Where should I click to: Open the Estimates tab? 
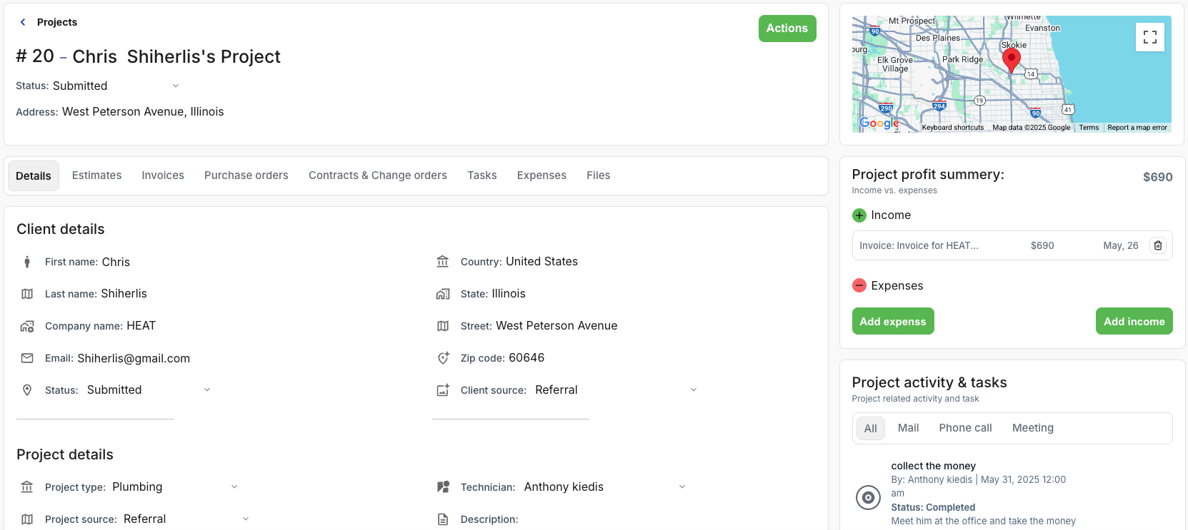point(96,175)
